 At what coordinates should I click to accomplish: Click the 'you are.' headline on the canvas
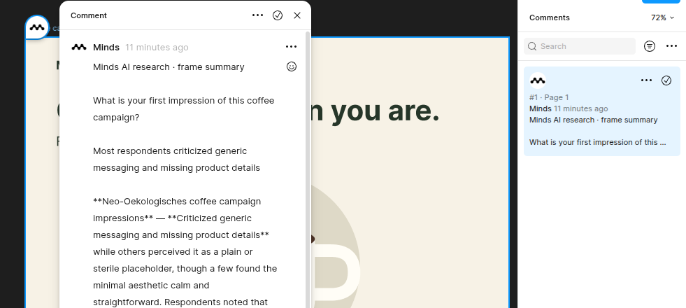tap(384, 111)
